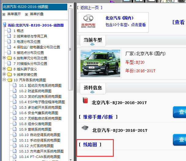Viewport: 186px width, 161px height.
Task: Click 年份:2016-2017 red text
Action: tap(140, 71)
